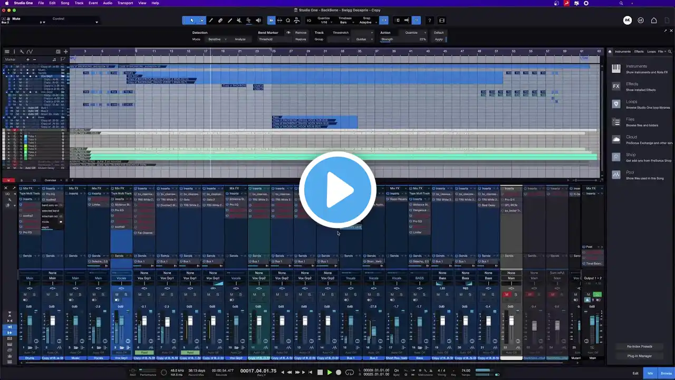Select the Range tool
Screen dimensions: 675x380
click(x=201, y=21)
